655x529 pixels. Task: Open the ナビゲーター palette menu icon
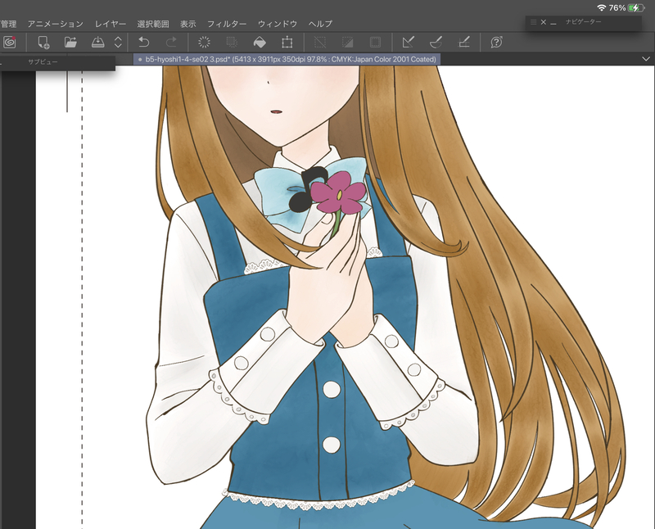[533, 22]
